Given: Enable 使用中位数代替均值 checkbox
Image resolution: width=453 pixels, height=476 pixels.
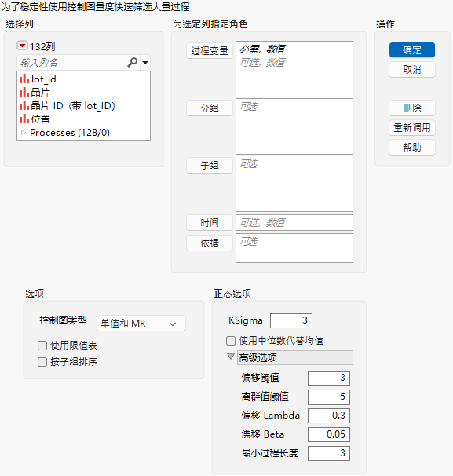Looking at the screenshot, I should pos(231,341).
